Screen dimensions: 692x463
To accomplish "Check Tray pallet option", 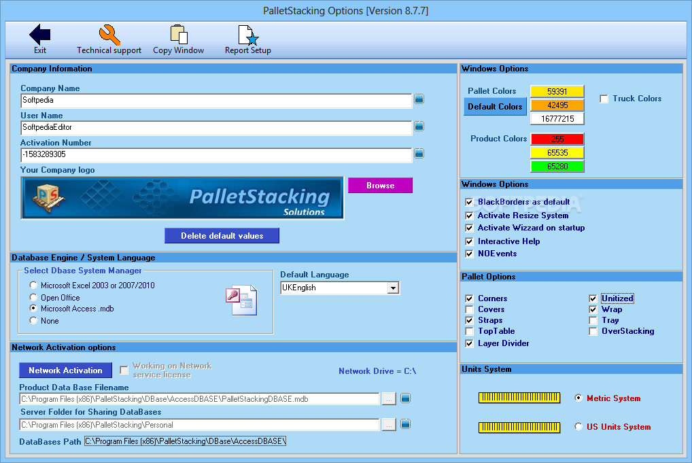I will 593,320.
